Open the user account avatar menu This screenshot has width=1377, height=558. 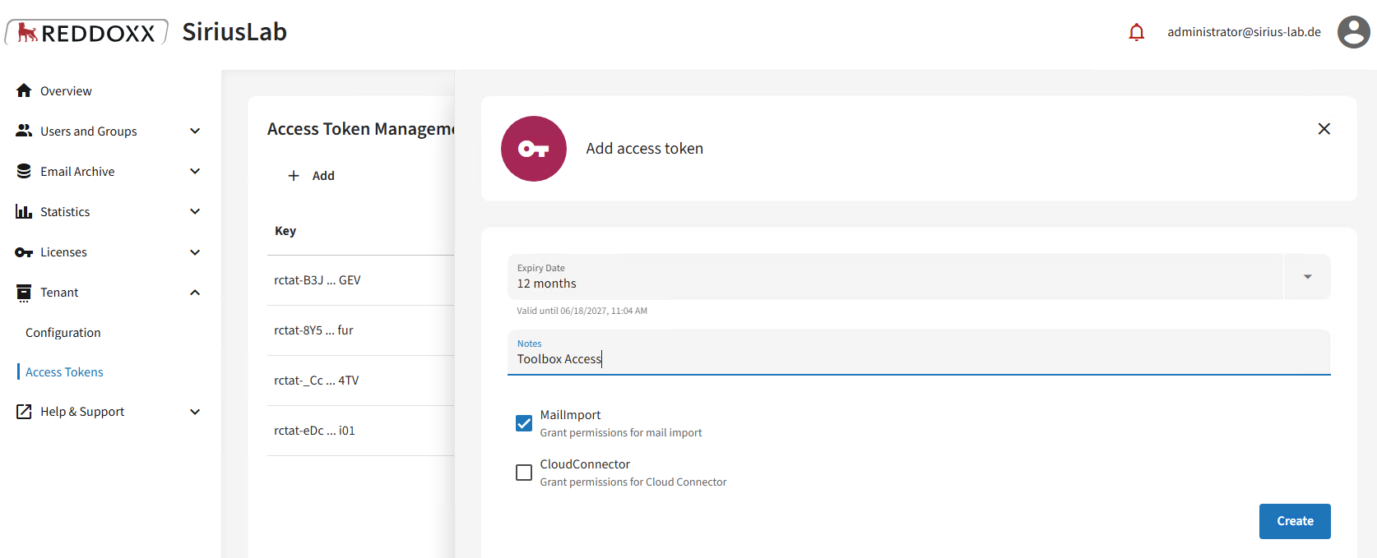point(1353,32)
